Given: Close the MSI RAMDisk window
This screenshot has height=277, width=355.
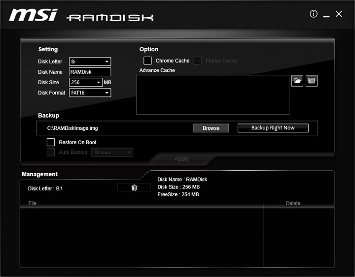Looking at the screenshot, I should [x=339, y=14].
